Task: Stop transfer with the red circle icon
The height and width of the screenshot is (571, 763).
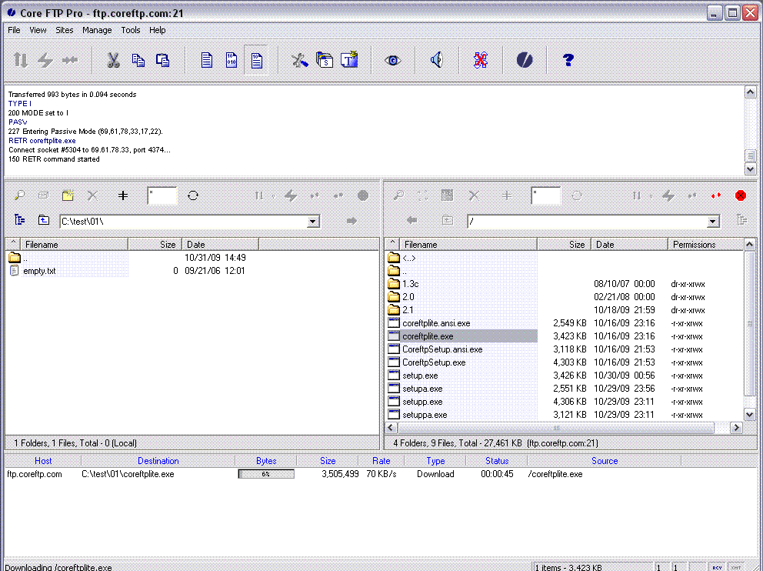Action: point(740,195)
